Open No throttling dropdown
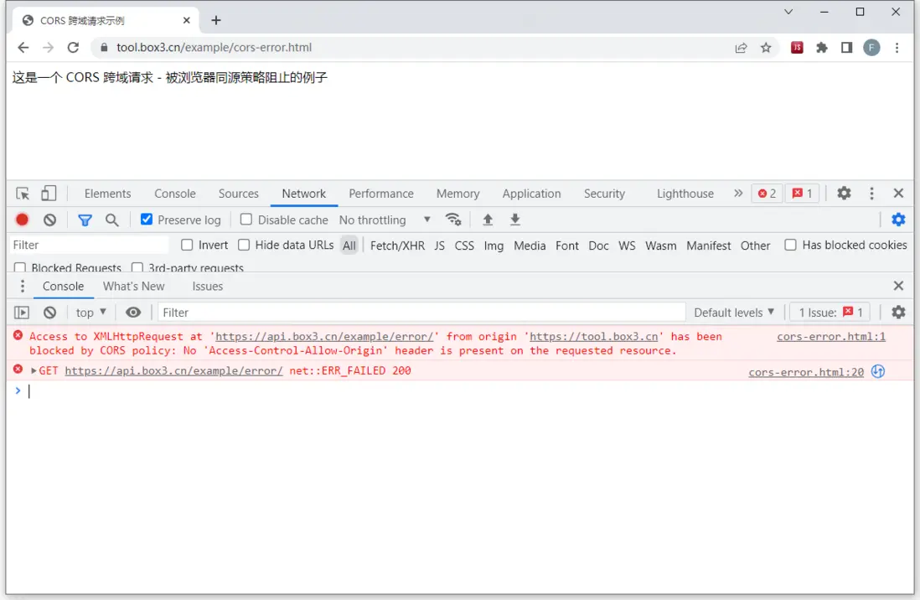Viewport: 920px width, 600px height. (x=385, y=220)
